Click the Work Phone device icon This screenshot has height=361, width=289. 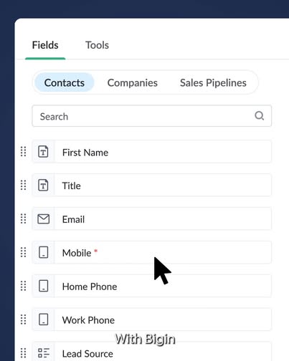coord(43,319)
